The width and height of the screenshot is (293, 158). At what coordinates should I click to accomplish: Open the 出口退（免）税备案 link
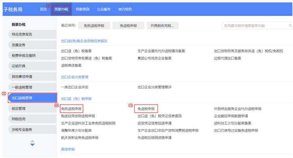(76, 51)
